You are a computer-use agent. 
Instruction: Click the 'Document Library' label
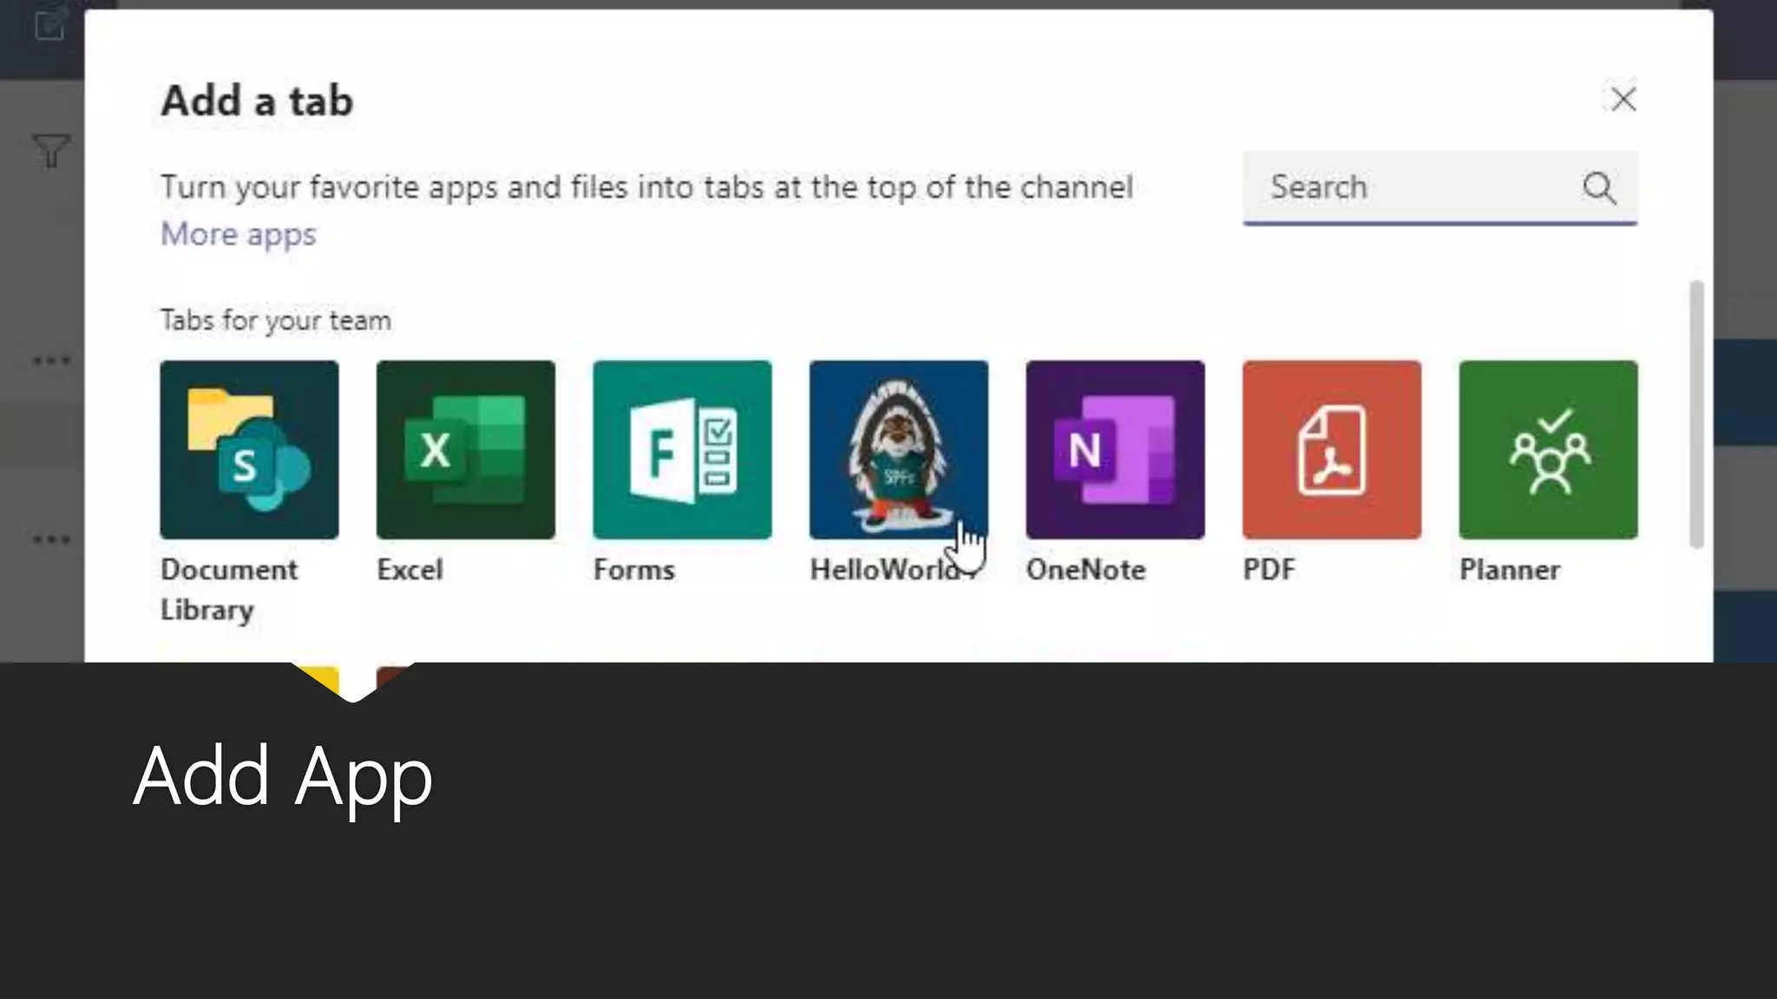(229, 590)
